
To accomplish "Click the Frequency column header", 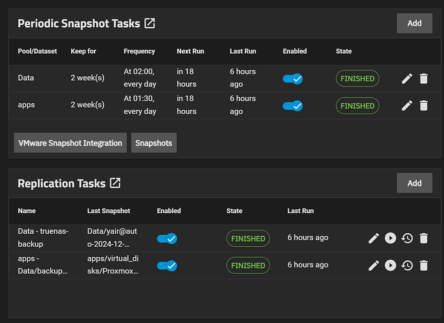I will [139, 51].
